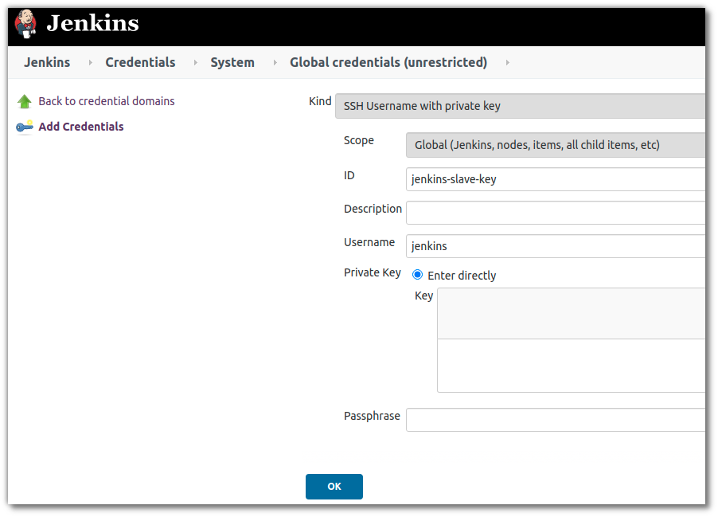Click the Jenkins butler logo icon
This screenshot has height=517, width=718.
(25, 23)
